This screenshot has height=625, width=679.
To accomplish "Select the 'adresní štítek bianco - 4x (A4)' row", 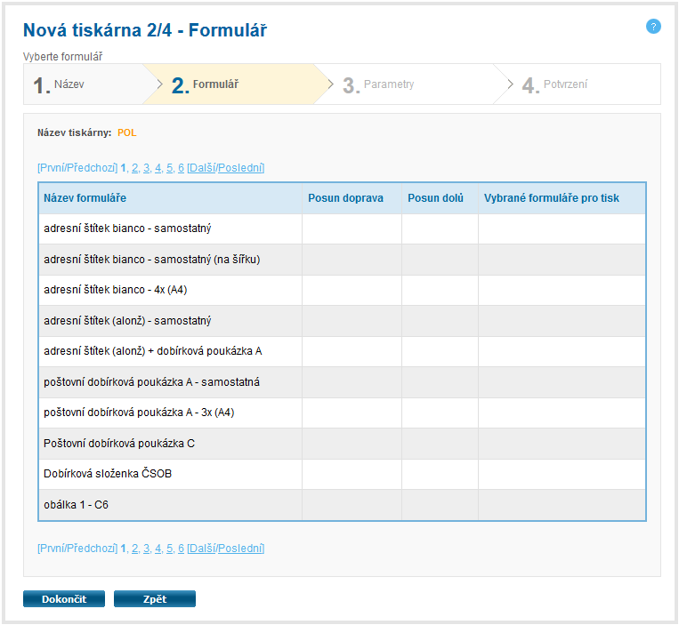I will click(x=115, y=290).
